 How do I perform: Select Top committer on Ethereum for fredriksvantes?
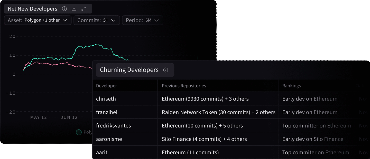tap(316, 125)
